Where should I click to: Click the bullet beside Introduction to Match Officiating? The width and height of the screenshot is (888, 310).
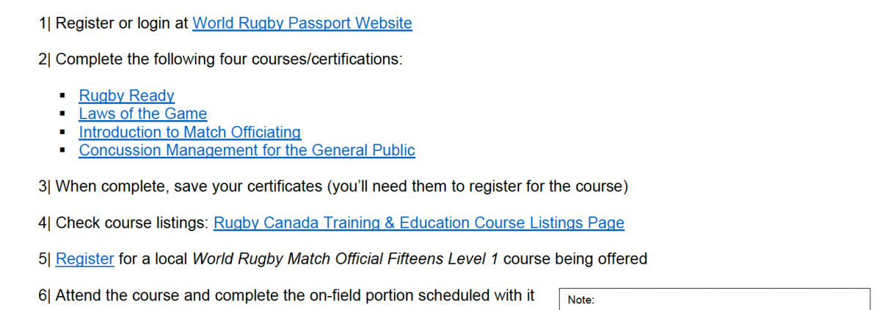click(x=65, y=133)
